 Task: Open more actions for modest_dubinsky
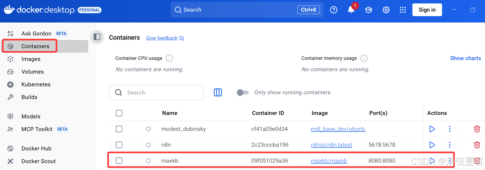(450, 129)
